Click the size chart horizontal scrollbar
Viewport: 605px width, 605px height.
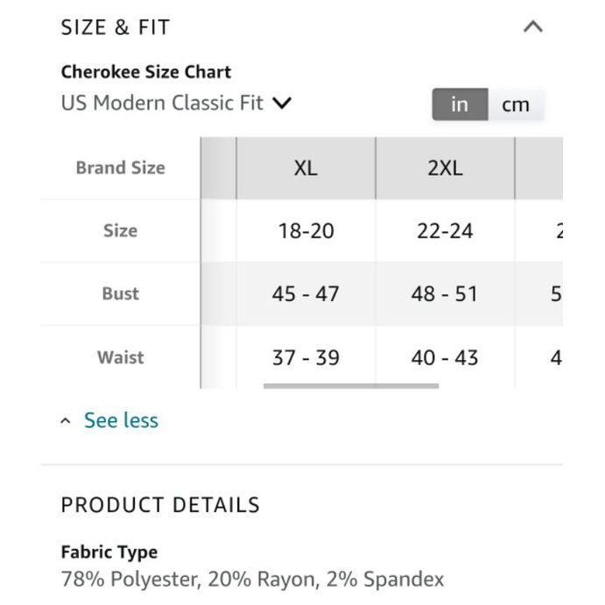click(x=351, y=386)
